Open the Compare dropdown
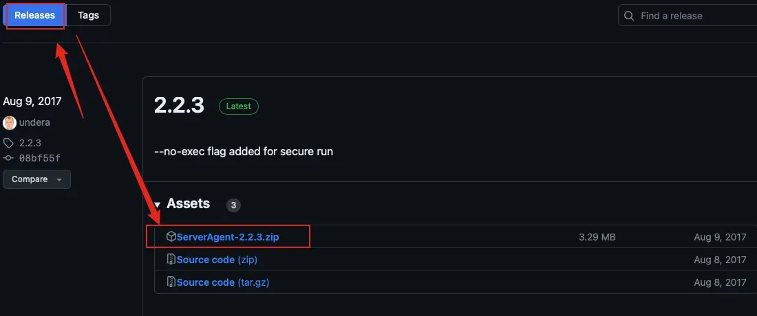Viewport: 757px width, 316px height. click(x=36, y=179)
